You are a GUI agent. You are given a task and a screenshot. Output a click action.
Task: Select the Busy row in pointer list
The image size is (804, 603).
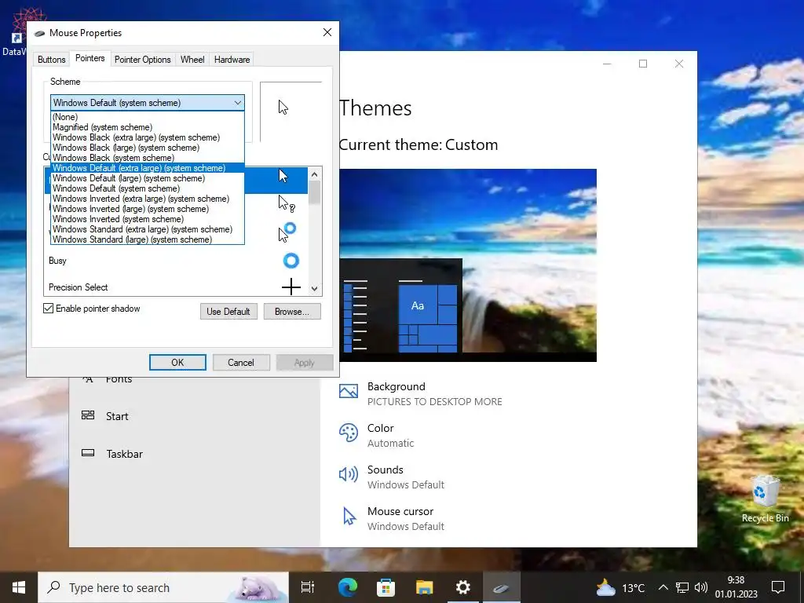(x=176, y=261)
